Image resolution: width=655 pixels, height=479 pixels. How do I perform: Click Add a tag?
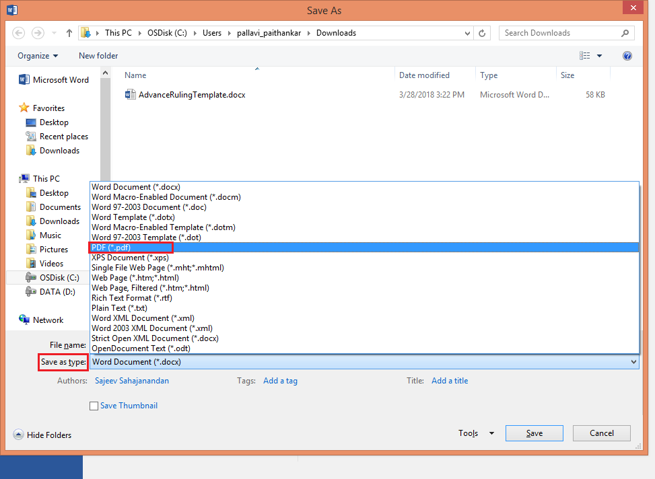click(280, 381)
